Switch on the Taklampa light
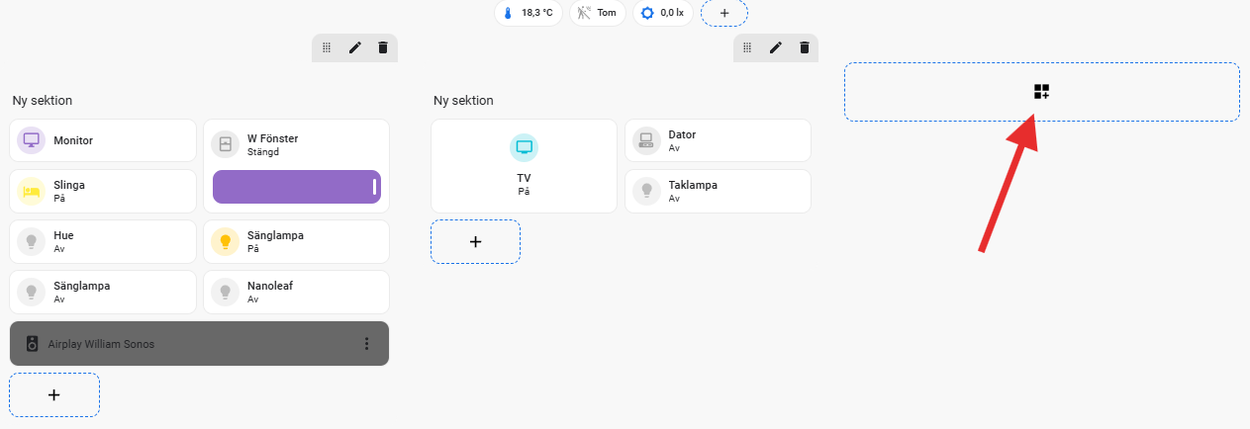This screenshot has width=1250, height=429. 646,191
